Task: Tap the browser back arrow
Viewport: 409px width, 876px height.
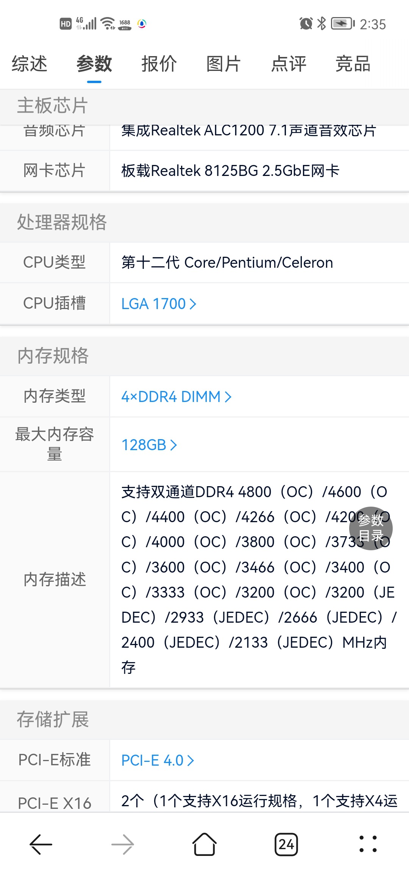Action: (41, 844)
